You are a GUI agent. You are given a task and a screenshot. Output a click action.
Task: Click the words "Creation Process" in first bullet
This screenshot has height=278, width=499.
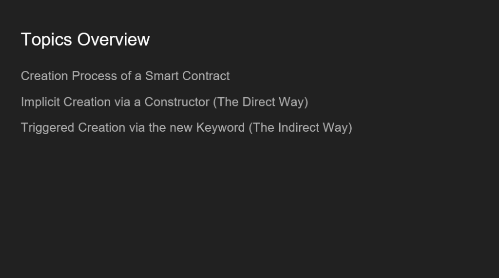coord(69,76)
